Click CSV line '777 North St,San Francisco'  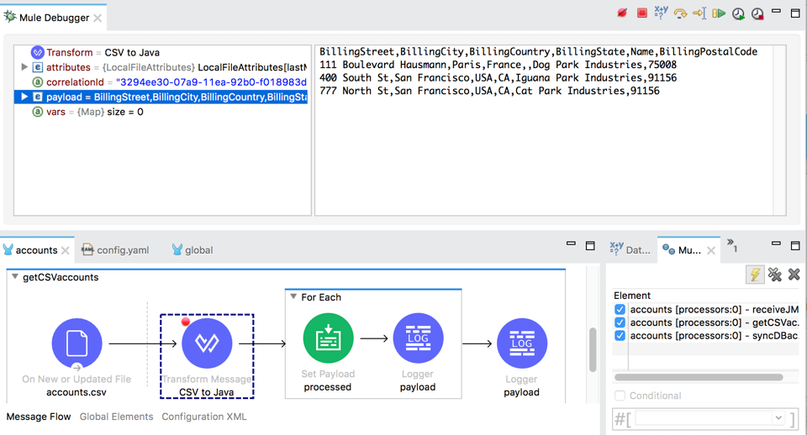(489, 91)
